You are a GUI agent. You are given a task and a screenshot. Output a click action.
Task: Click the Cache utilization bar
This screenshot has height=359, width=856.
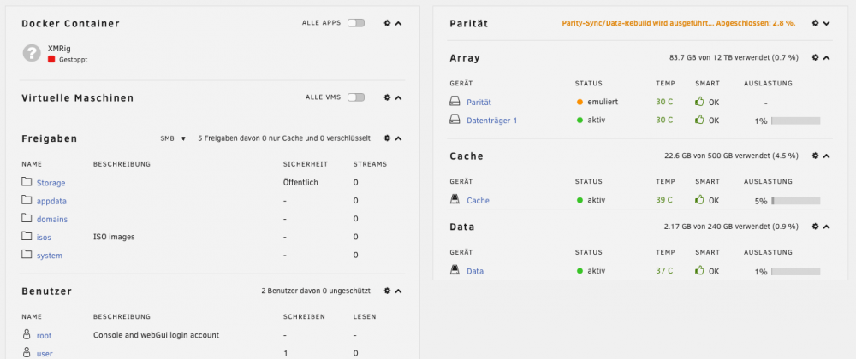click(x=795, y=201)
